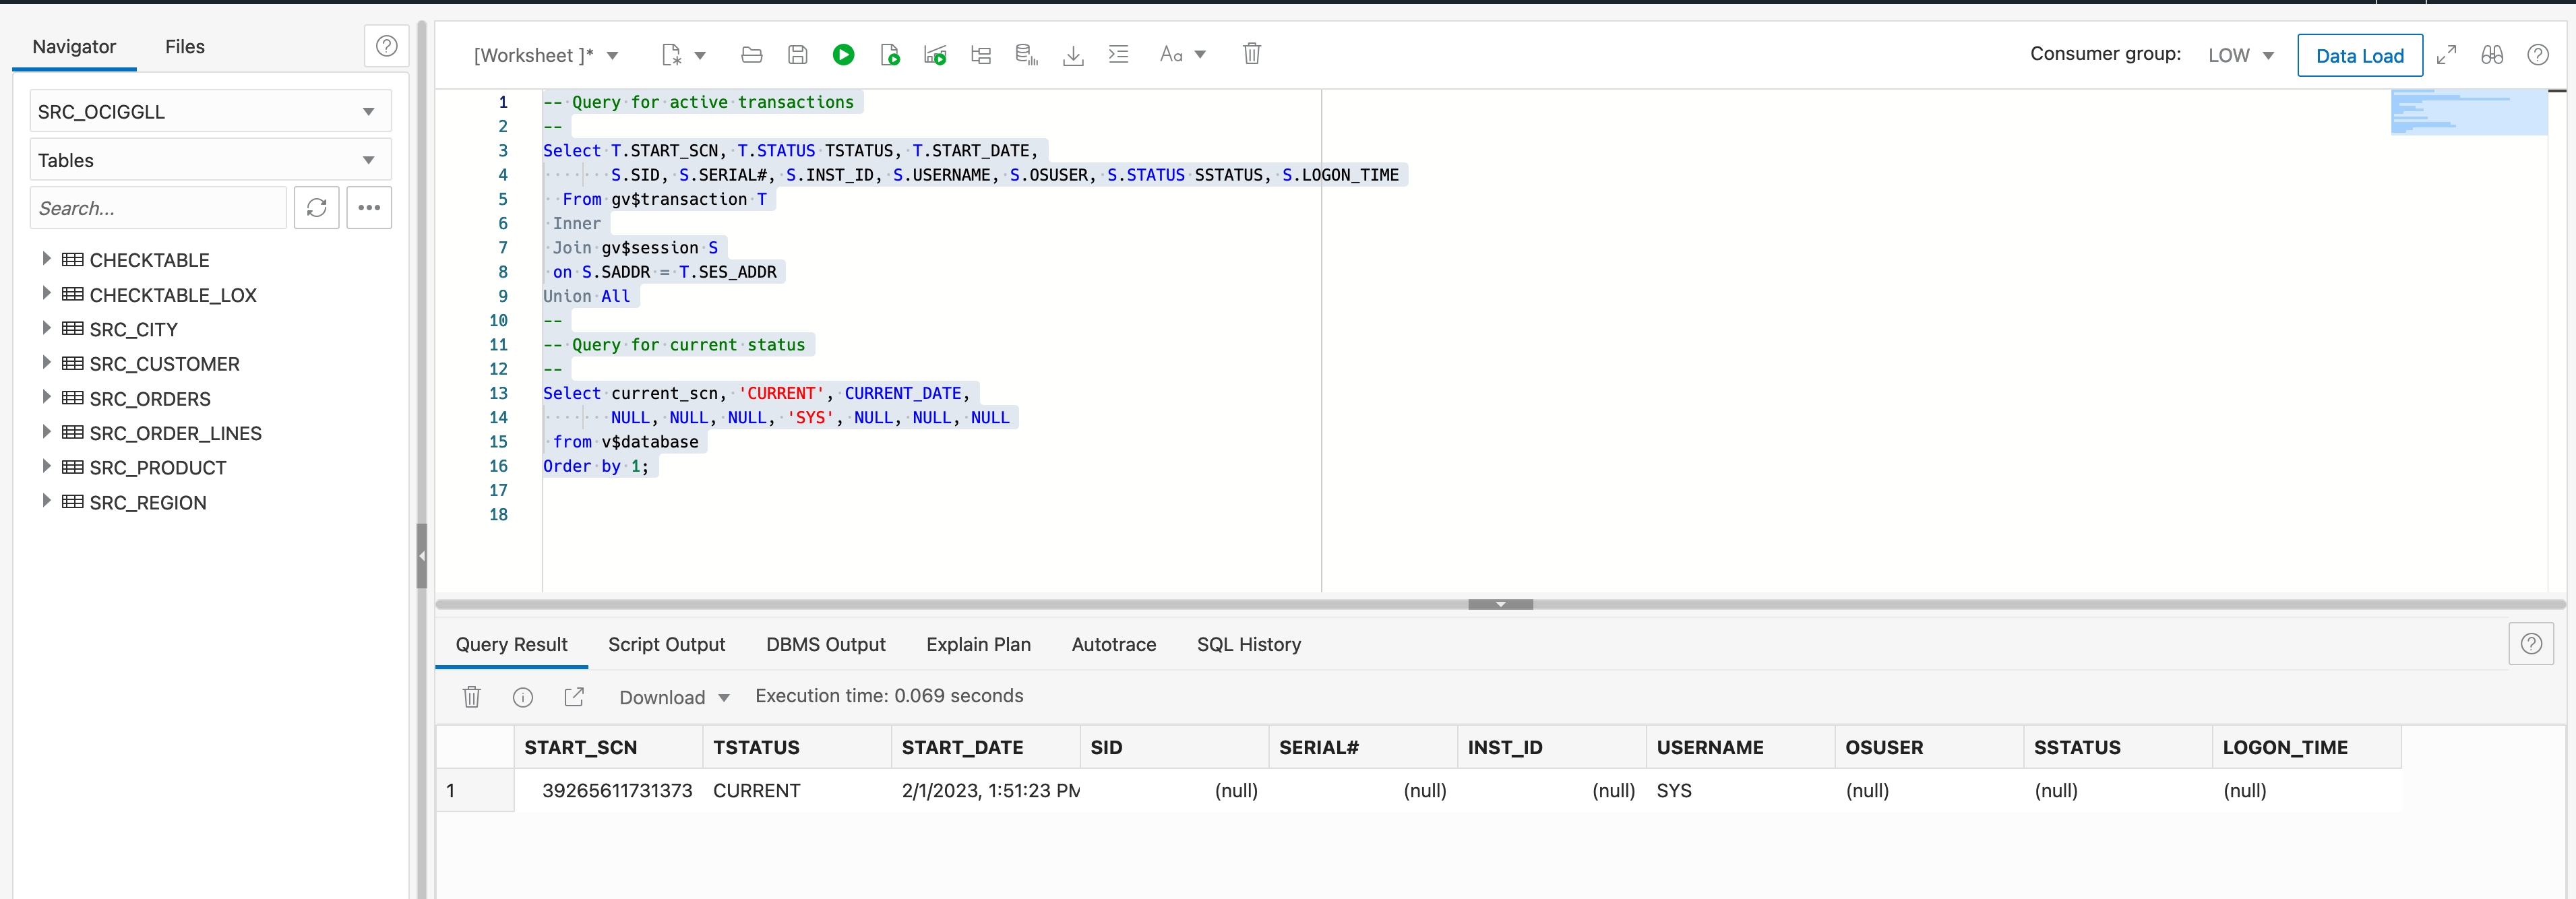The width and height of the screenshot is (2576, 899).
Task: Switch to the Script Output tab
Action: pyautogui.click(x=666, y=645)
